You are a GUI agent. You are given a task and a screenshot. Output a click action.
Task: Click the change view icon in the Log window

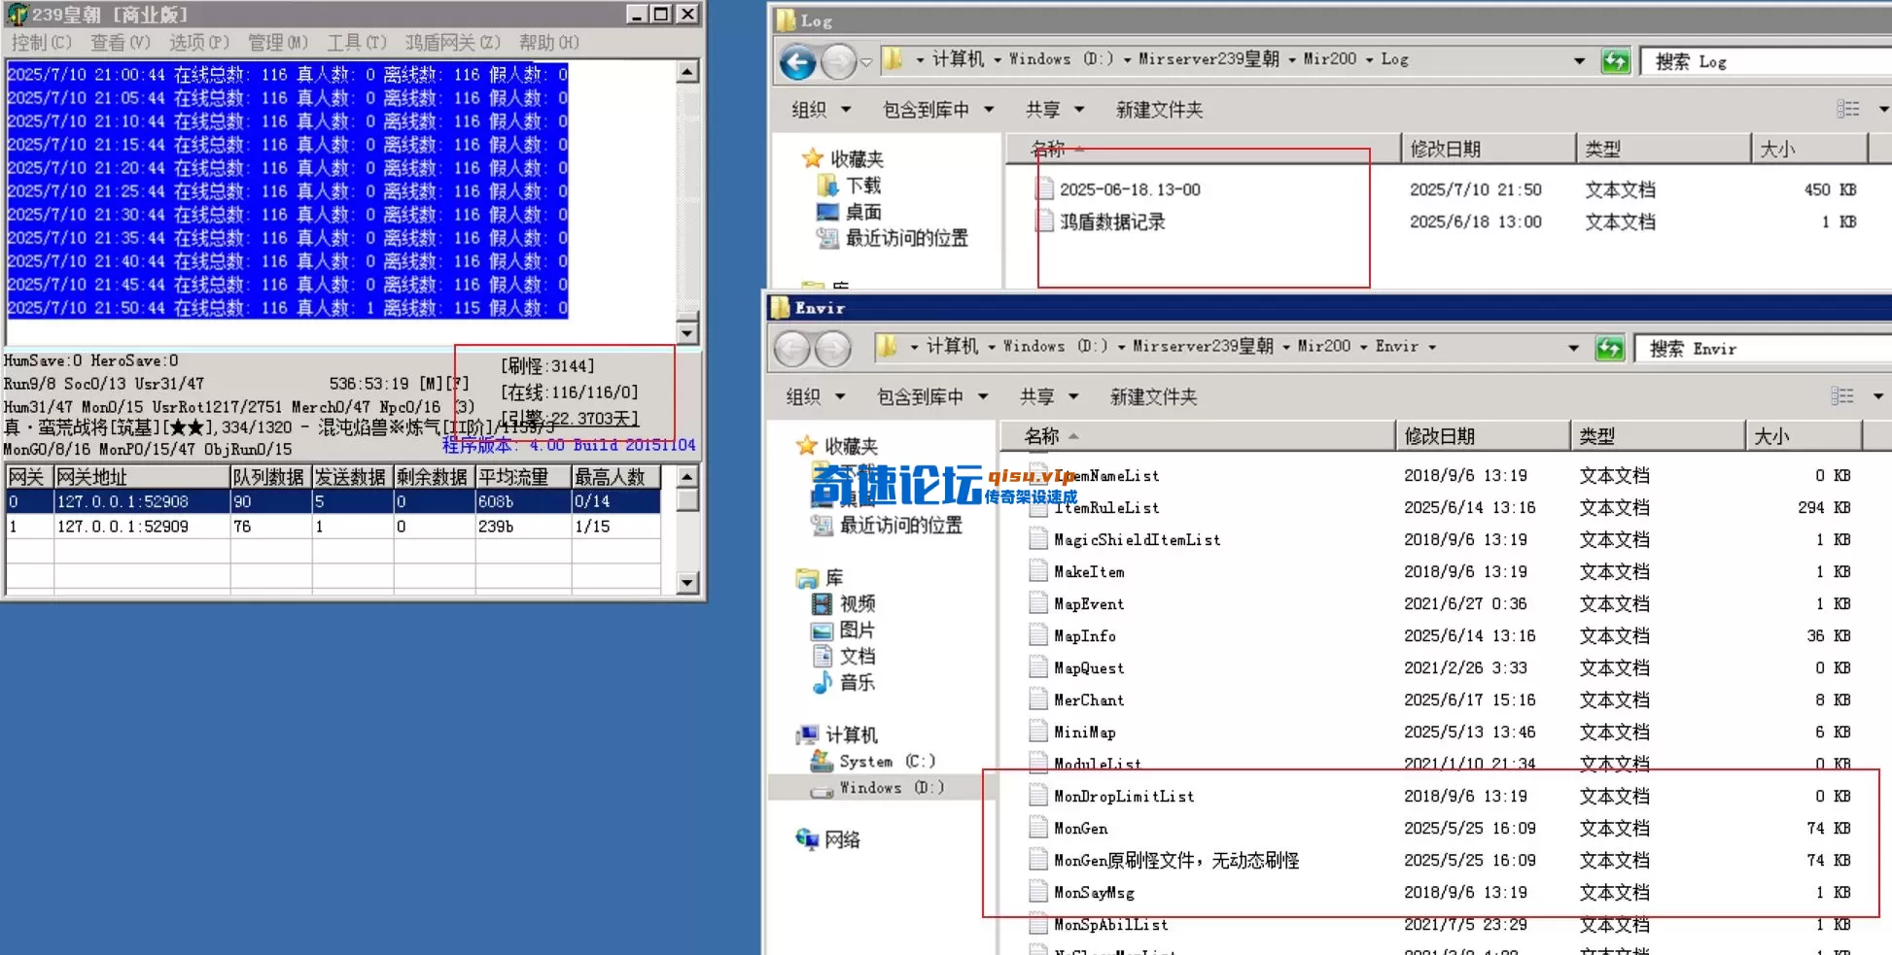1848,109
